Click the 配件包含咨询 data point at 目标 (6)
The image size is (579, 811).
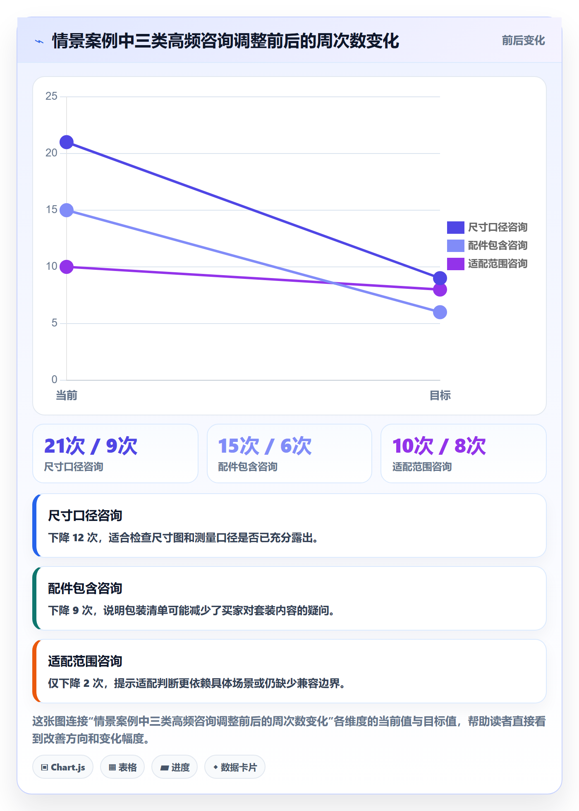440,312
